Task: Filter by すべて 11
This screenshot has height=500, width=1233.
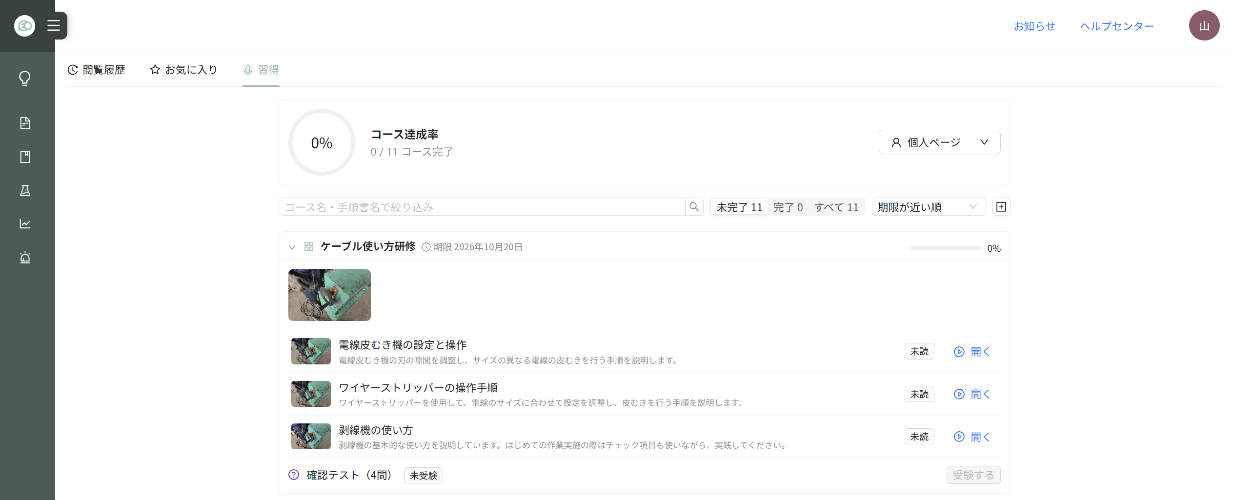Action: pos(836,207)
